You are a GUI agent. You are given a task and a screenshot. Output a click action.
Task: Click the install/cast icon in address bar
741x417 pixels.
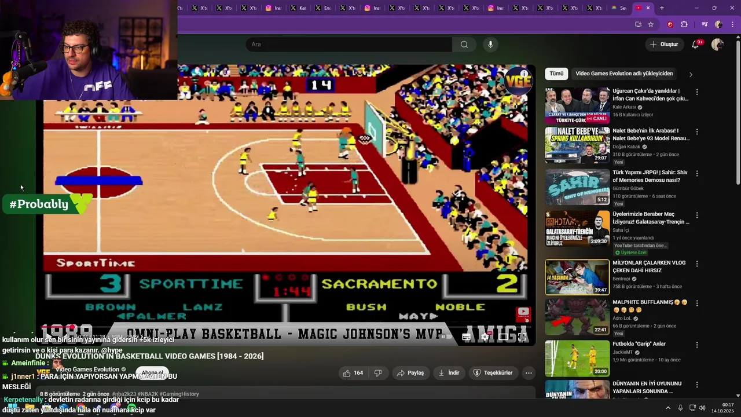(x=638, y=24)
